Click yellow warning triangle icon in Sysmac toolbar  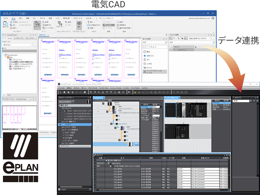click(x=135, y=92)
